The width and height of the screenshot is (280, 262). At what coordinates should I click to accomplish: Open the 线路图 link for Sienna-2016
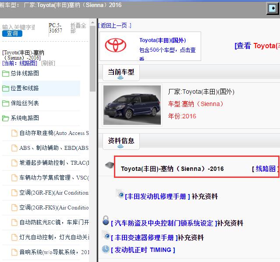(x=266, y=169)
